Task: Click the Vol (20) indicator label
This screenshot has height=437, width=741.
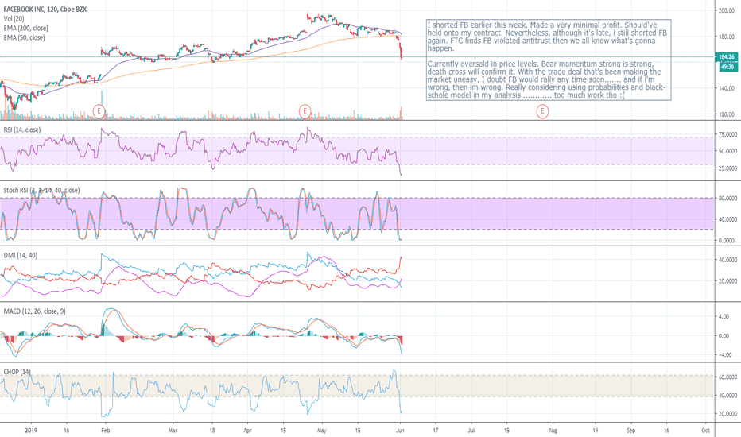Action: tap(14, 19)
